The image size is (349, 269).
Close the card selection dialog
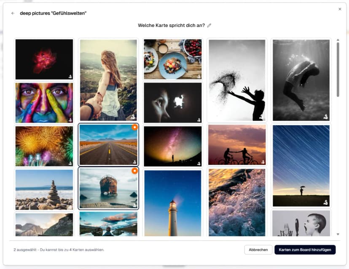point(340,9)
